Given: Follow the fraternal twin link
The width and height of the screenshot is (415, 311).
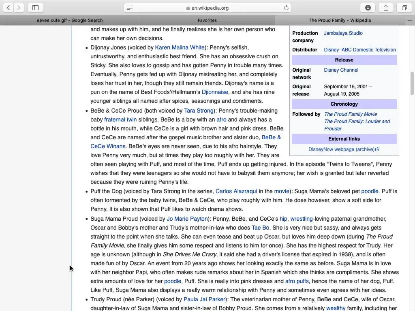Looking at the screenshot, I should (120, 119).
